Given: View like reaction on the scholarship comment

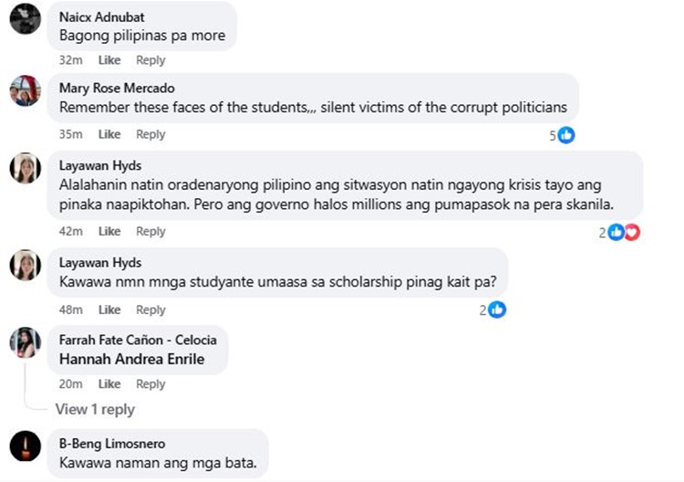Looking at the screenshot, I should (x=492, y=310).
